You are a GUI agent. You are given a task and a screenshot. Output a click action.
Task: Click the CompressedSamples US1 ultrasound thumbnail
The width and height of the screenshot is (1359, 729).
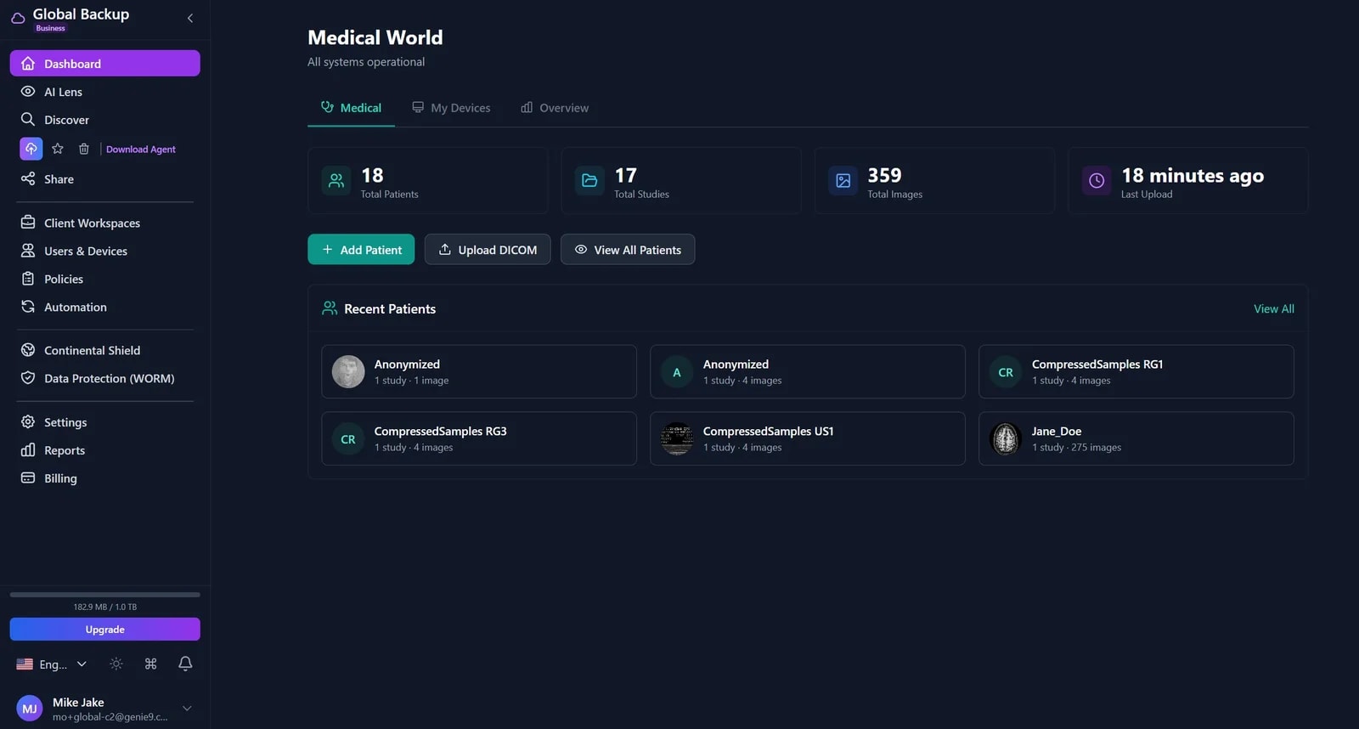[x=677, y=439]
